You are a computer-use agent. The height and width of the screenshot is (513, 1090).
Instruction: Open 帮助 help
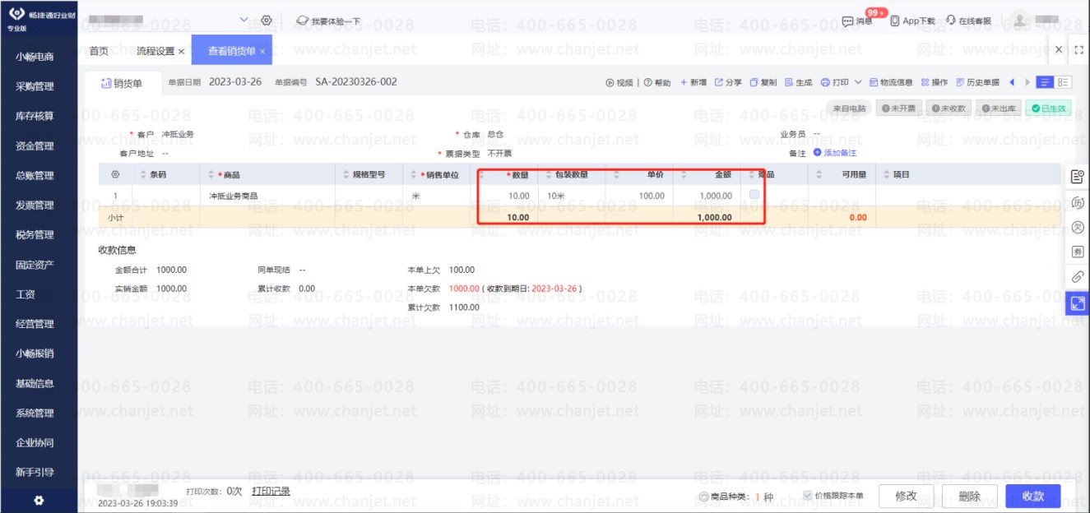656,82
